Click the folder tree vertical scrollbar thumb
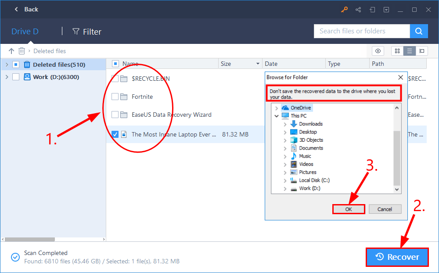439x273 pixels. click(397, 158)
